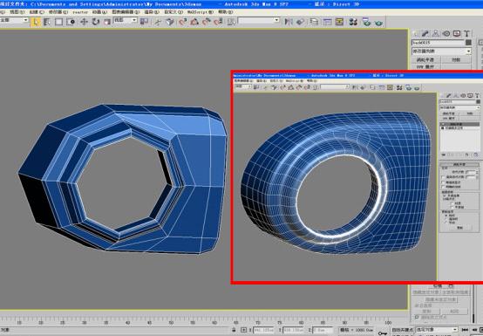Open the modifier list dropdown
This screenshot has height=336, width=483.
point(442,51)
